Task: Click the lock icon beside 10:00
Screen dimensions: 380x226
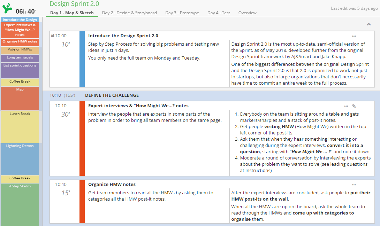Action: click(53, 36)
